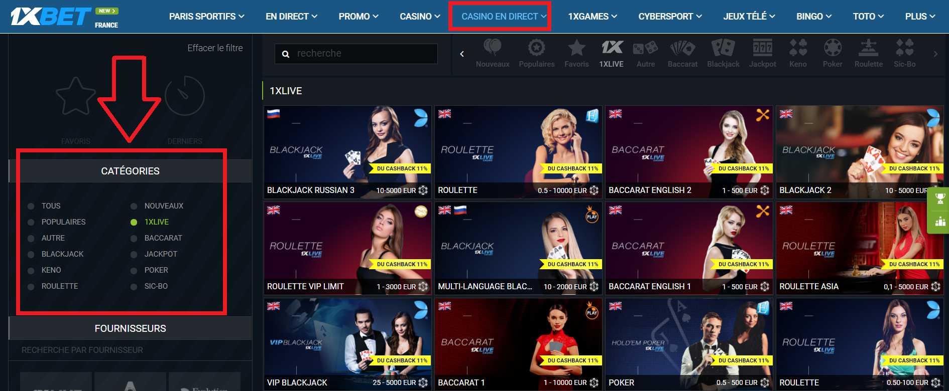The width and height of the screenshot is (949, 391).
Task: Click the search magnifier icon
Action: click(x=286, y=54)
